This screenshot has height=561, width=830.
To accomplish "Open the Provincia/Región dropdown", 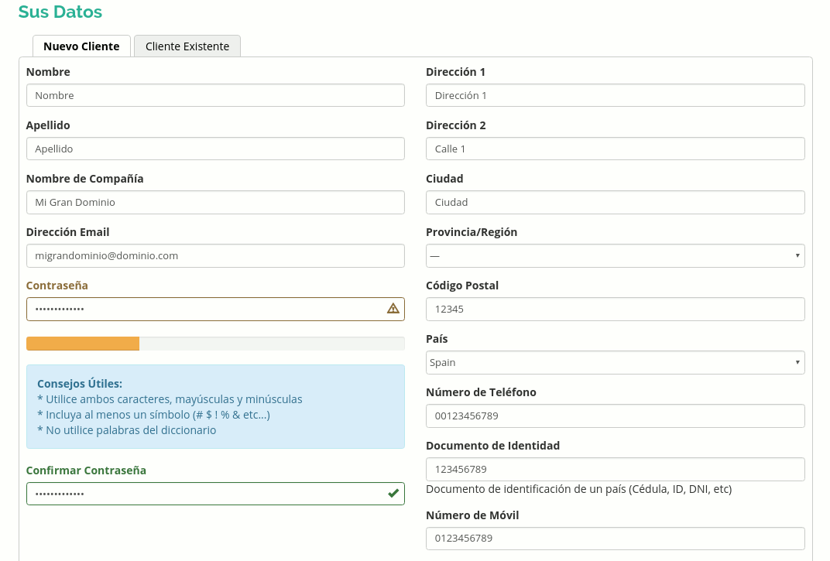I will coord(615,255).
